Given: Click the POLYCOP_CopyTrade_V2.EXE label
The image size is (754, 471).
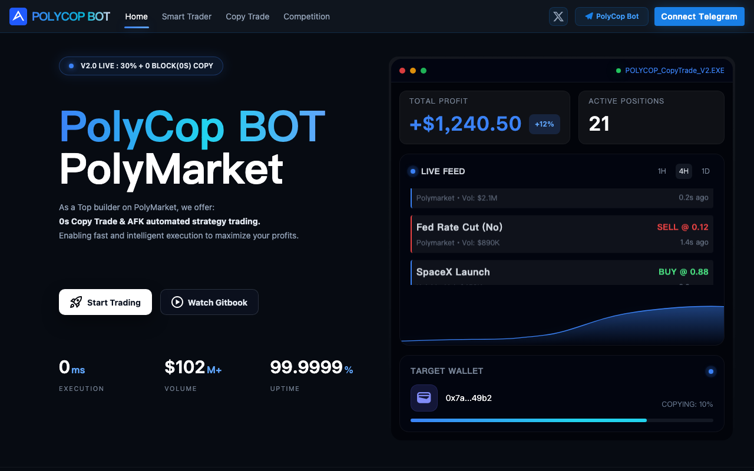Looking at the screenshot, I should [x=675, y=71].
